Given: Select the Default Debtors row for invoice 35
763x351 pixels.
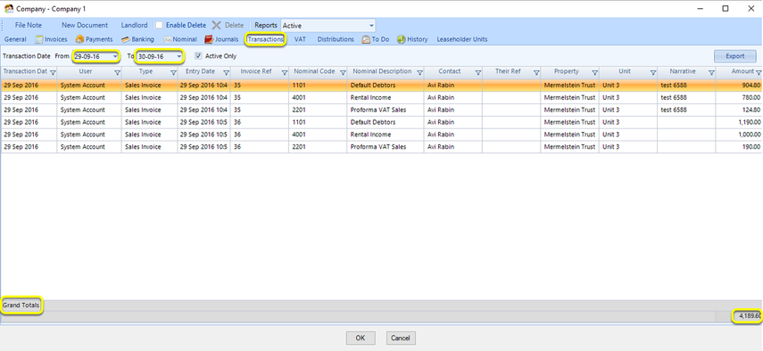Looking at the screenshot, I should (382, 85).
